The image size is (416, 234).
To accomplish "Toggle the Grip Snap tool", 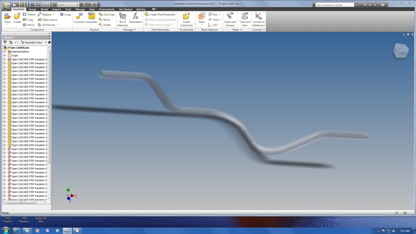I will 106,14.
